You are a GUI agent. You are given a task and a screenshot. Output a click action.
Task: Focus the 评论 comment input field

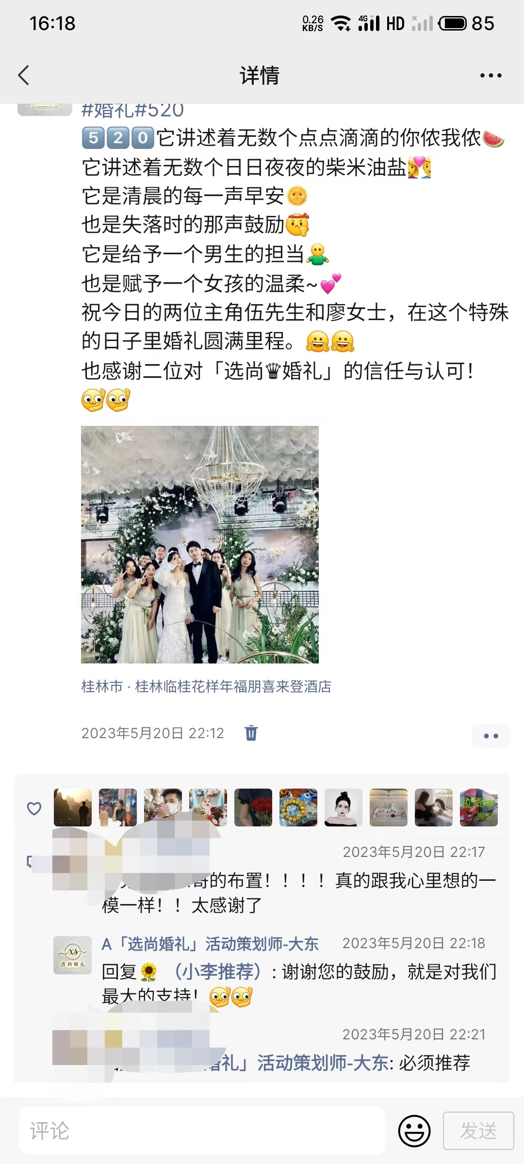[x=202, y=1131]
